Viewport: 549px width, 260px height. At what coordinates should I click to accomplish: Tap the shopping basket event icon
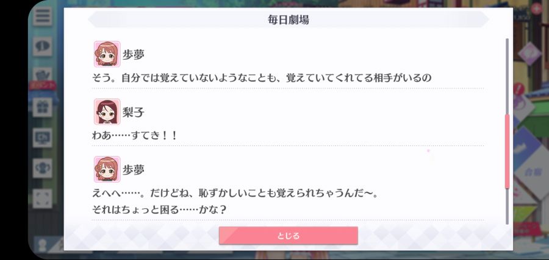point(43,75)
